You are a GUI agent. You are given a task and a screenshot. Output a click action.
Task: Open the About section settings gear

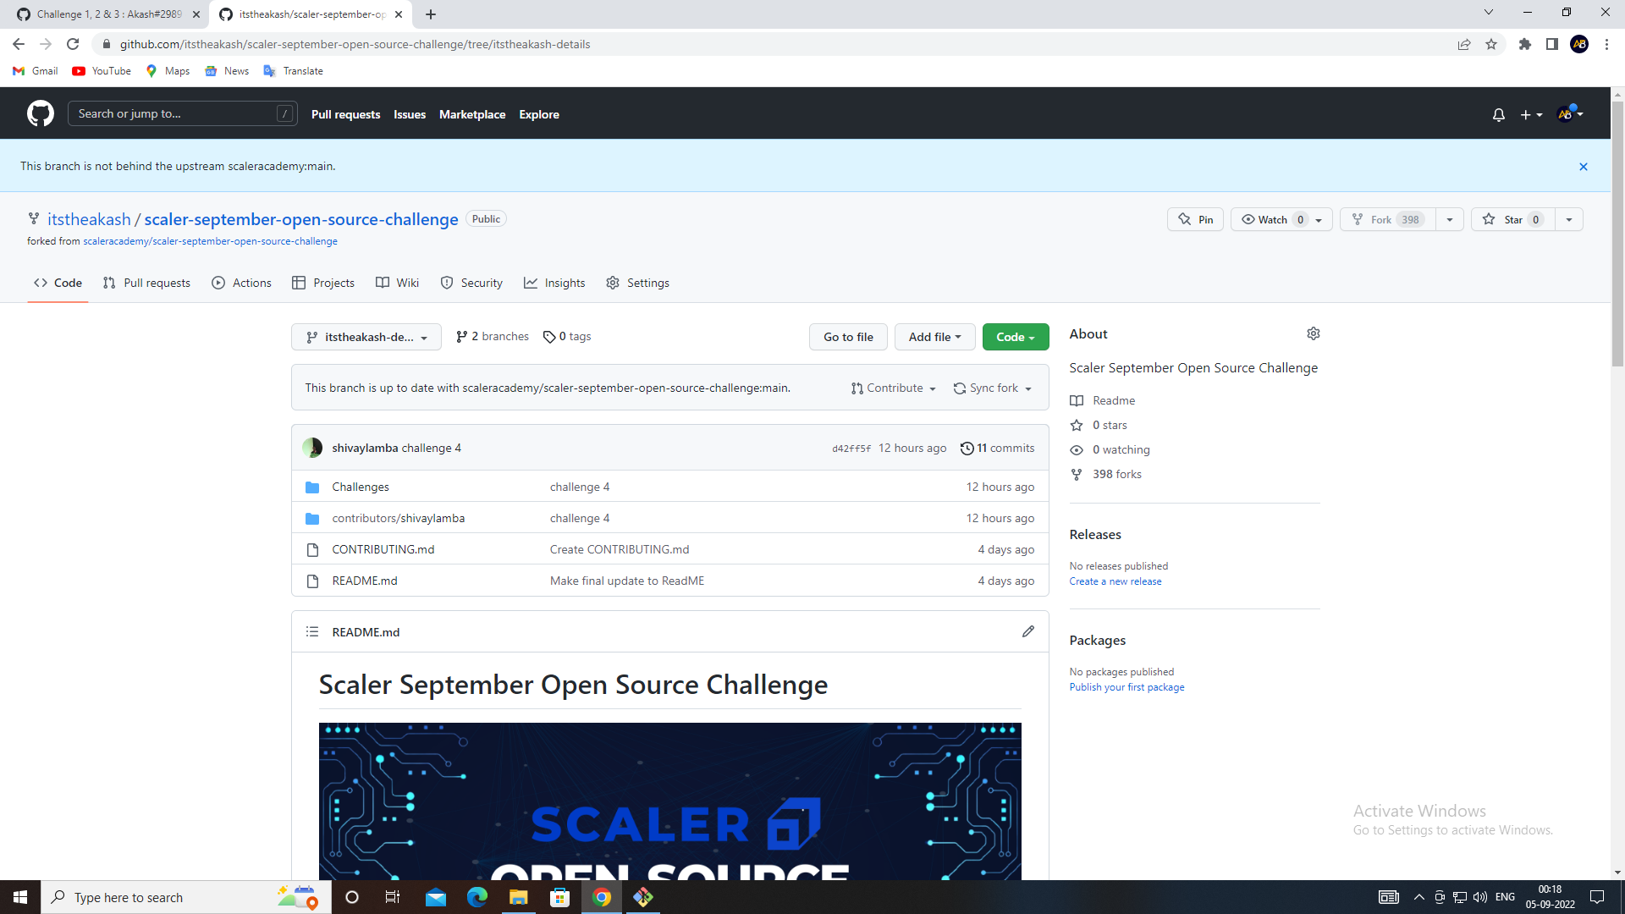1313,333
